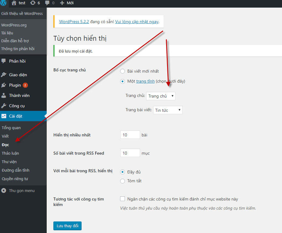This screenshot has height=233, width=282.
Task: Click the Hiển thị nhiều nhất number field
Action: [130, 135]
